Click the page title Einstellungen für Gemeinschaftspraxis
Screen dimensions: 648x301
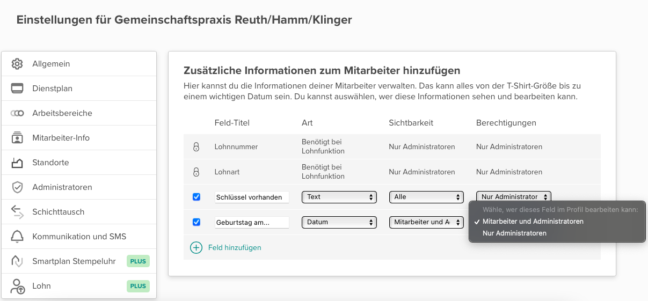[184, 20]
